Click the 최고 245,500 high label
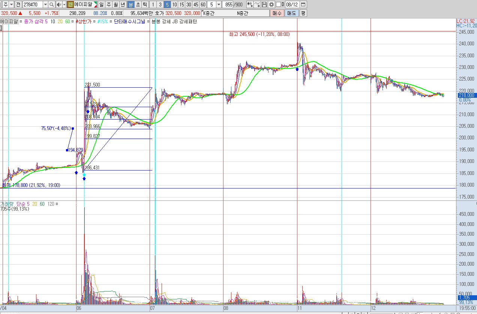Viewport: 477px width, 314px height. pyautogui.click(x=259, y=34)
